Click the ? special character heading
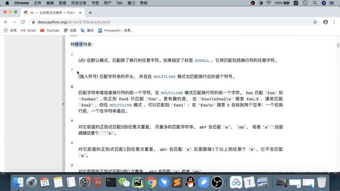The width and height of the screenshot is (340, 191). [72, 166]
